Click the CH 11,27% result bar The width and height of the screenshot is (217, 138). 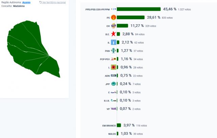(x=122, y=26)
